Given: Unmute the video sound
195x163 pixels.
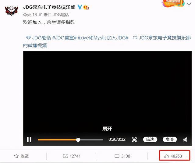Looking at the screenshot, I should (x=185, y=140).
